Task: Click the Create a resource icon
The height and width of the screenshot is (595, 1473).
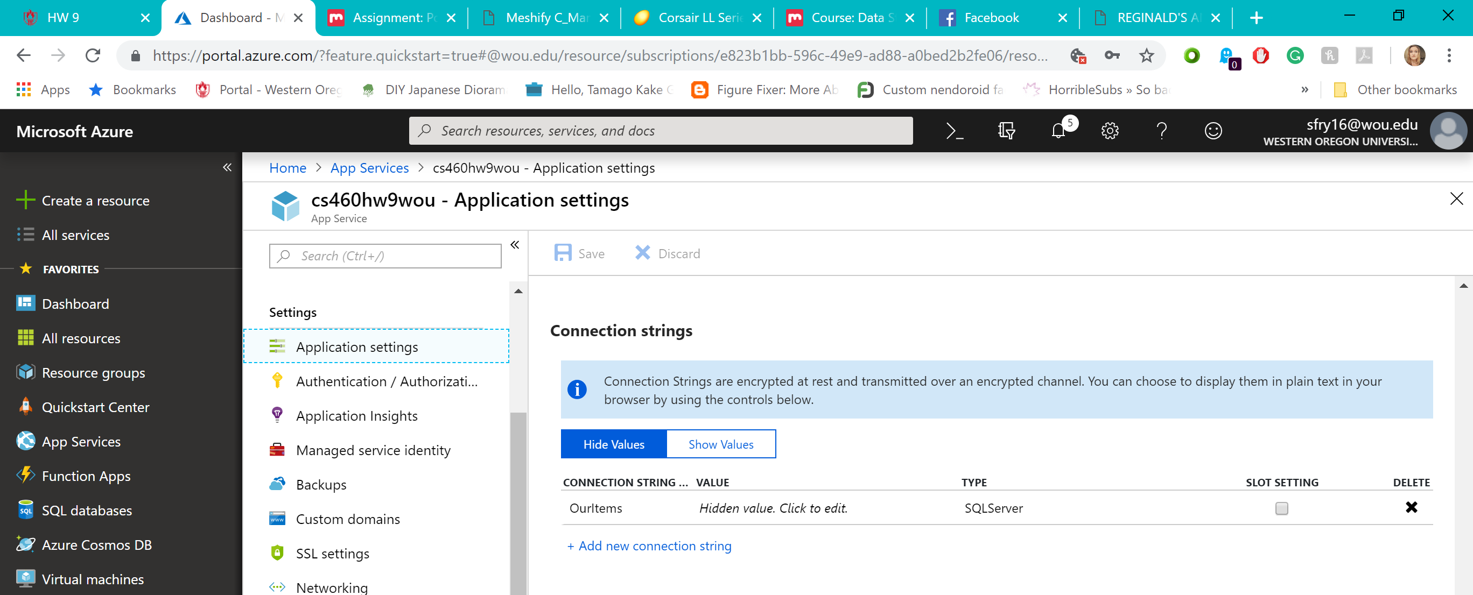Action: coord(25,200)
